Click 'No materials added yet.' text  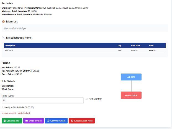click(15, 28)
